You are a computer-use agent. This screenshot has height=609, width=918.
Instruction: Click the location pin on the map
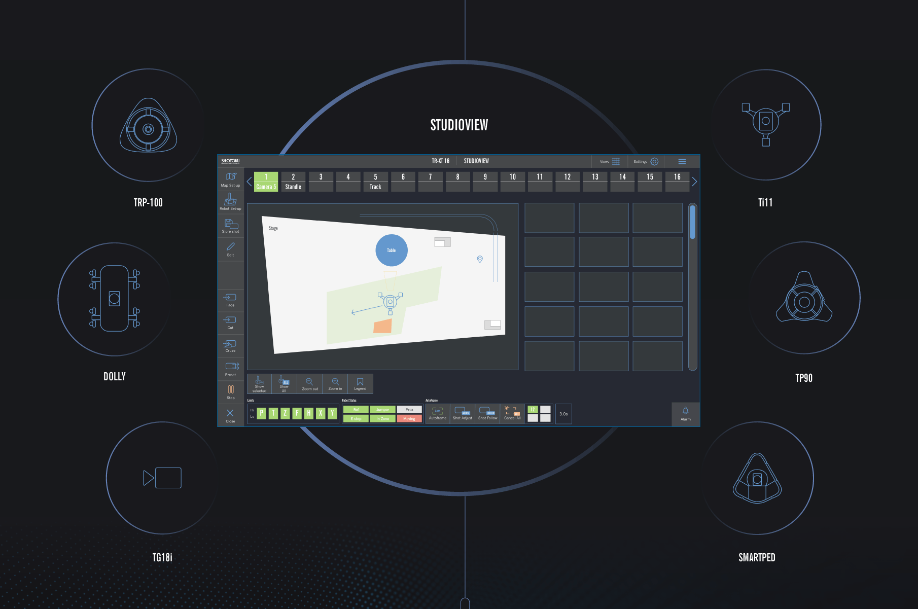click(x=480, y=259)
